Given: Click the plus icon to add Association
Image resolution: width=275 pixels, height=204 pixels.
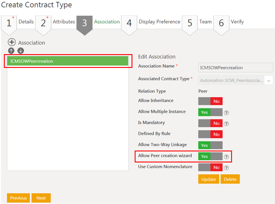Looking at the screenshot, I should click(12, 42).
